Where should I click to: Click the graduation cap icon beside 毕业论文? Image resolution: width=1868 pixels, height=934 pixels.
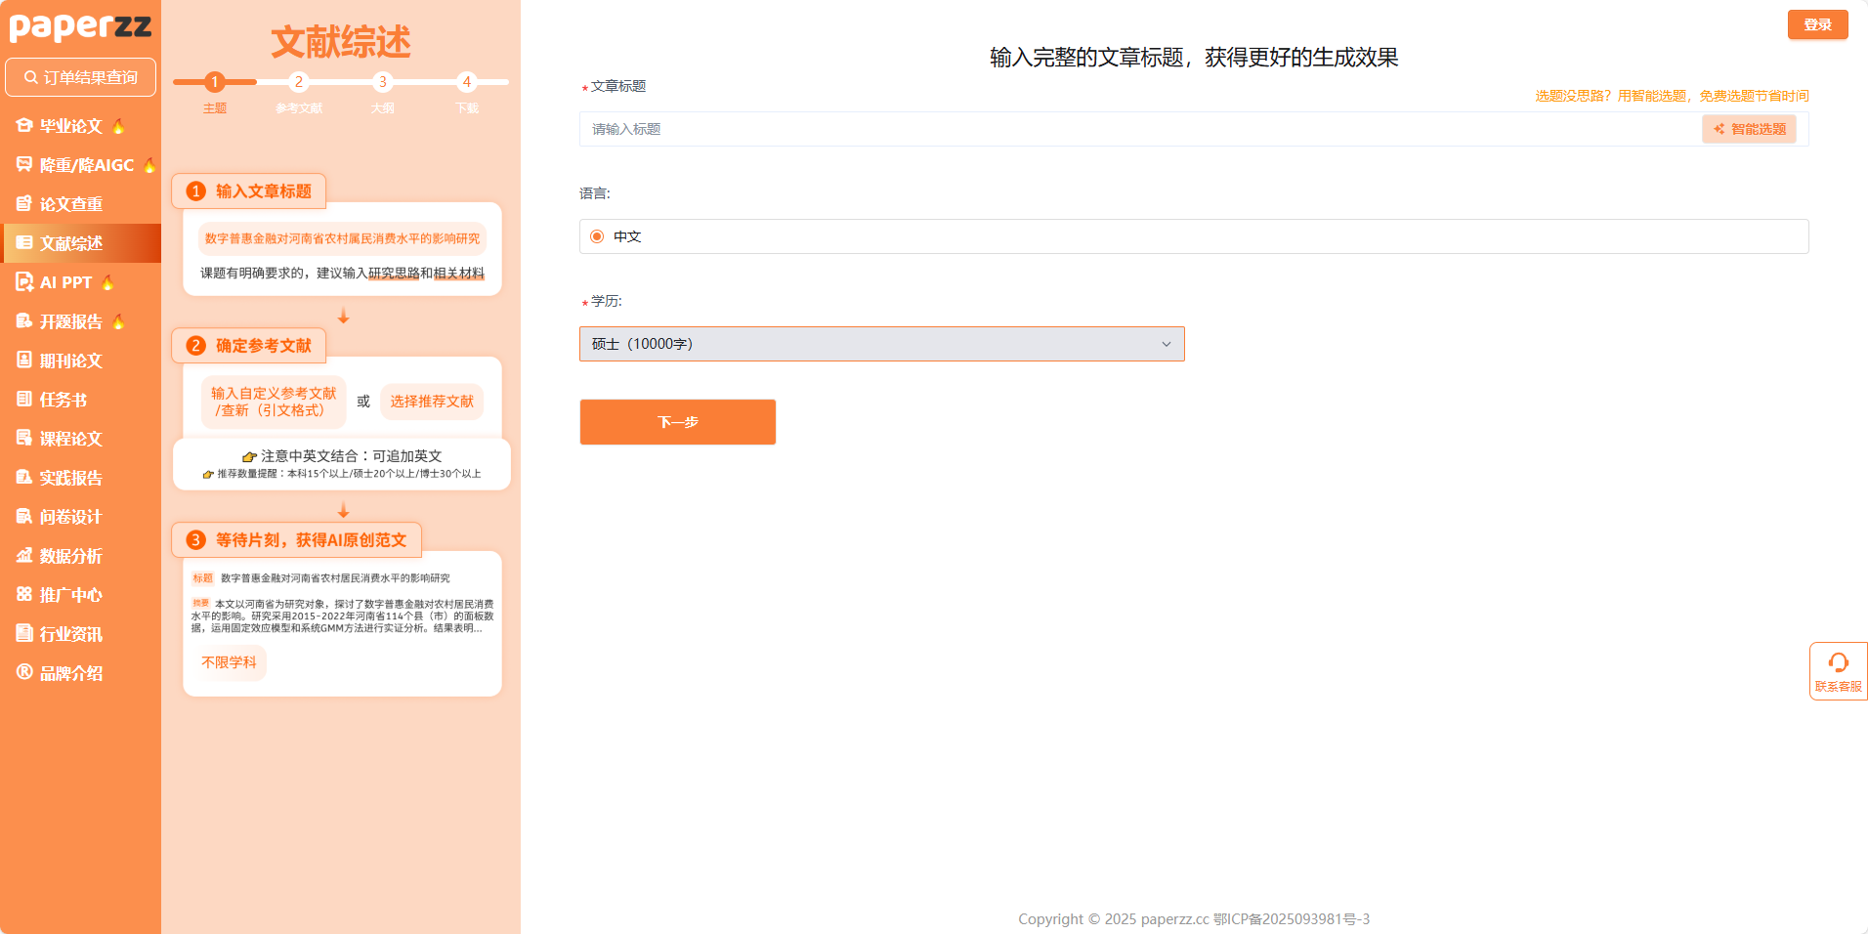click(24, 126)
